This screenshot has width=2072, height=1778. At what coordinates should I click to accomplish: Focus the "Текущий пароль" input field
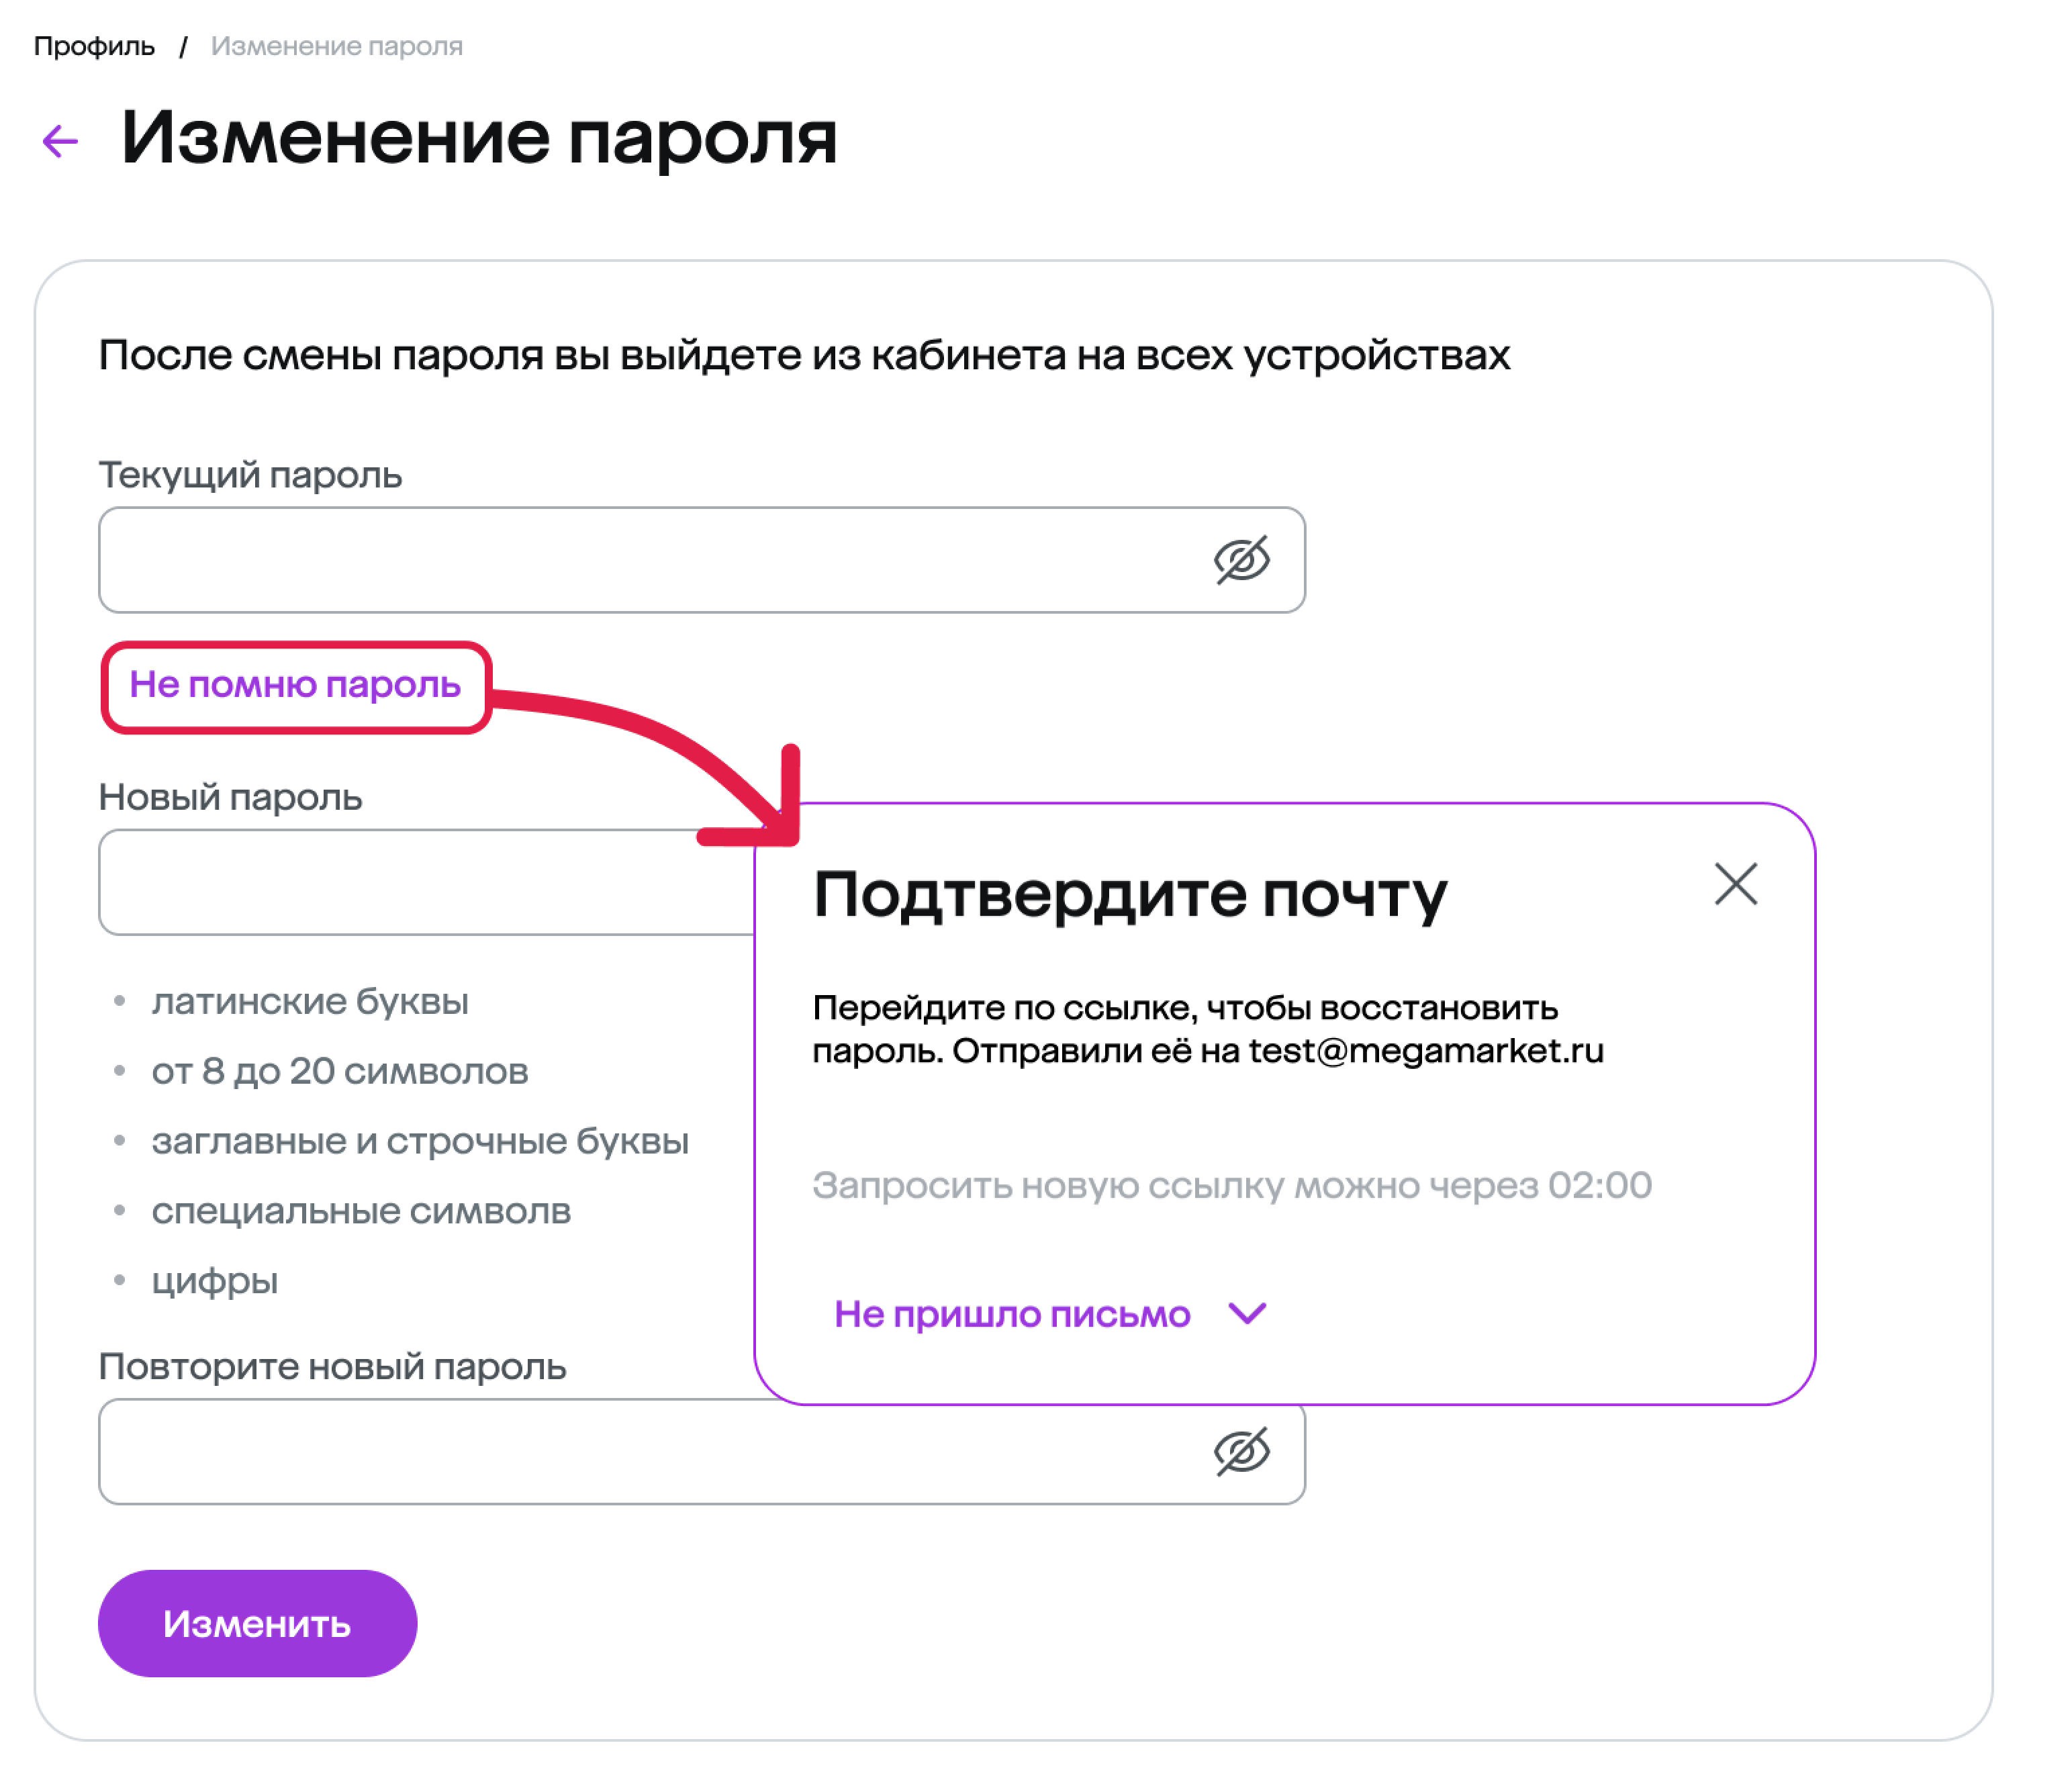coord(650,560)
